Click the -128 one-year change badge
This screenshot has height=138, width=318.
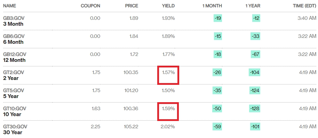click(255, 108)
